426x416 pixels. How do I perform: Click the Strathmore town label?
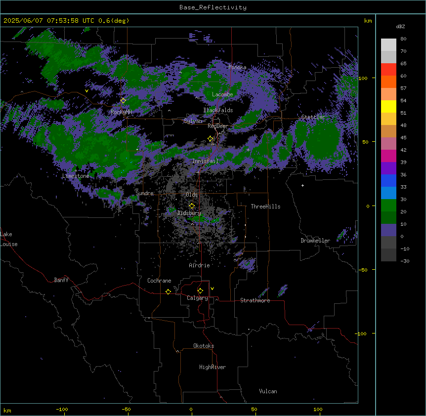255,300
